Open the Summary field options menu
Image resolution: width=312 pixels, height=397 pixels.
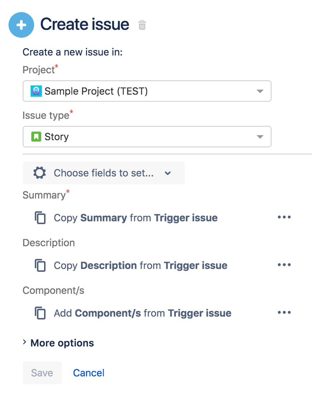tap(284, 217)
